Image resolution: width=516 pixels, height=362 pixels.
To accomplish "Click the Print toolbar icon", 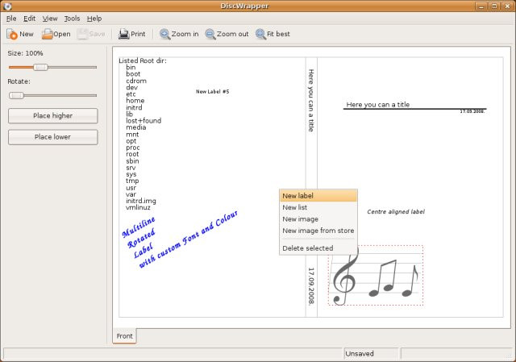I will point(123,34).
